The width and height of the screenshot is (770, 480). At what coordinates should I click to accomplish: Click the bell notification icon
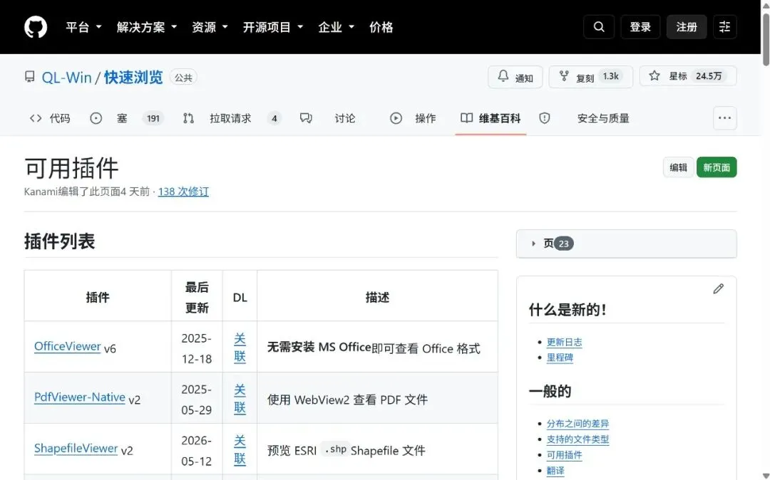pyautogui.click(x=503, y=76)
